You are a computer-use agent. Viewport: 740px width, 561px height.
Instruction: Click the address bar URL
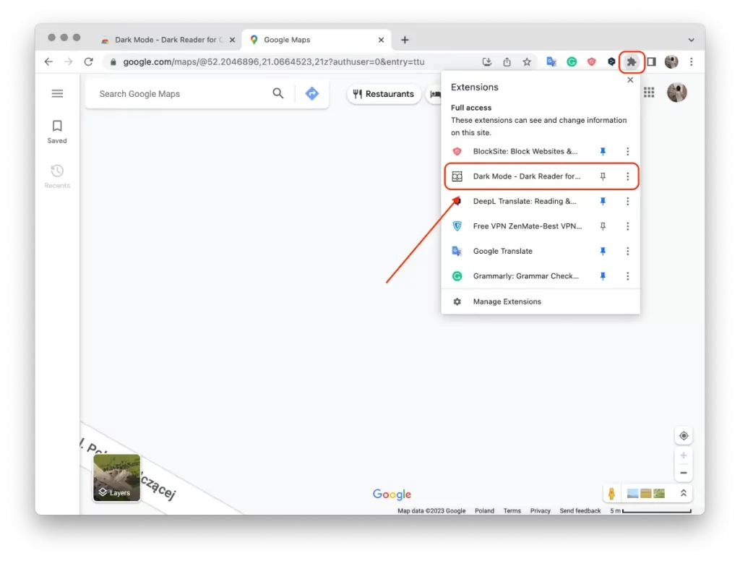point(274,62)
